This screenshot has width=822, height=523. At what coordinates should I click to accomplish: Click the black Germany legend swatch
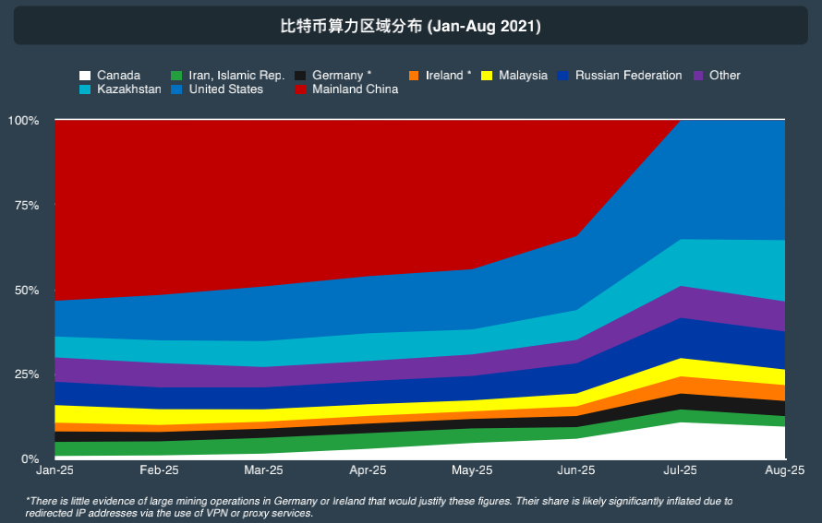tap(300, 76)
